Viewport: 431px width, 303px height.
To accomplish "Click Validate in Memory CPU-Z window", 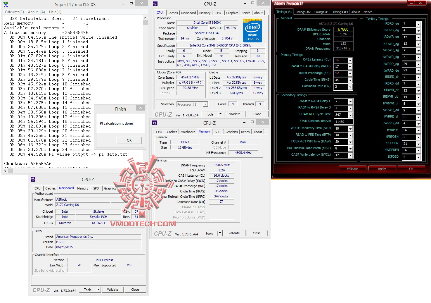I will tap(234, 233).
